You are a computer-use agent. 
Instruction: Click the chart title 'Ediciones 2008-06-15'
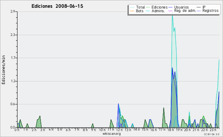57,6
